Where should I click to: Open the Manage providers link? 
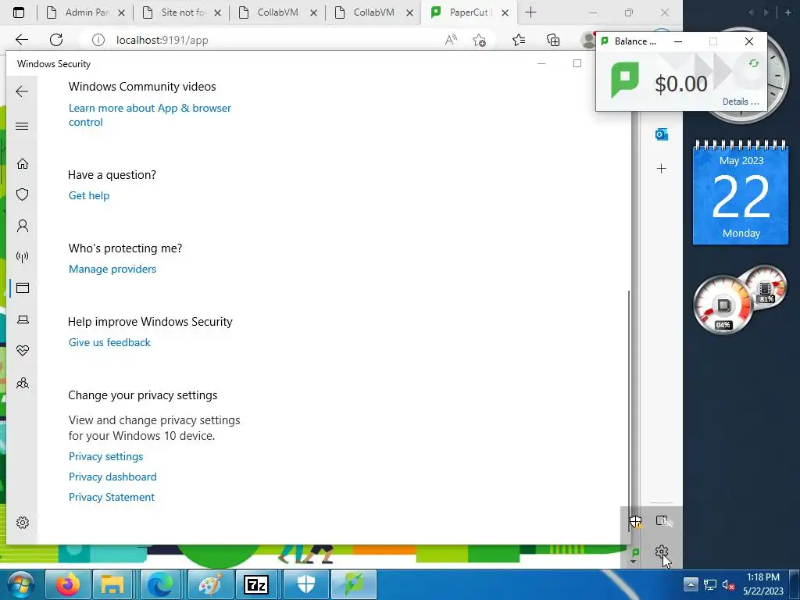(x=112, y=269)
